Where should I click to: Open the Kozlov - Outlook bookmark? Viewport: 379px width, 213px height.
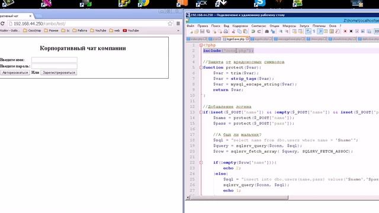(x=9, y=31)
